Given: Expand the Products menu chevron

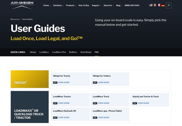Looking at the screenshot, I should click(76, 6).
